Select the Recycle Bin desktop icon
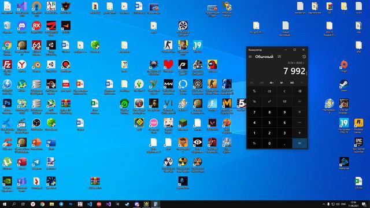370x208 pixels. coord(8,27)
